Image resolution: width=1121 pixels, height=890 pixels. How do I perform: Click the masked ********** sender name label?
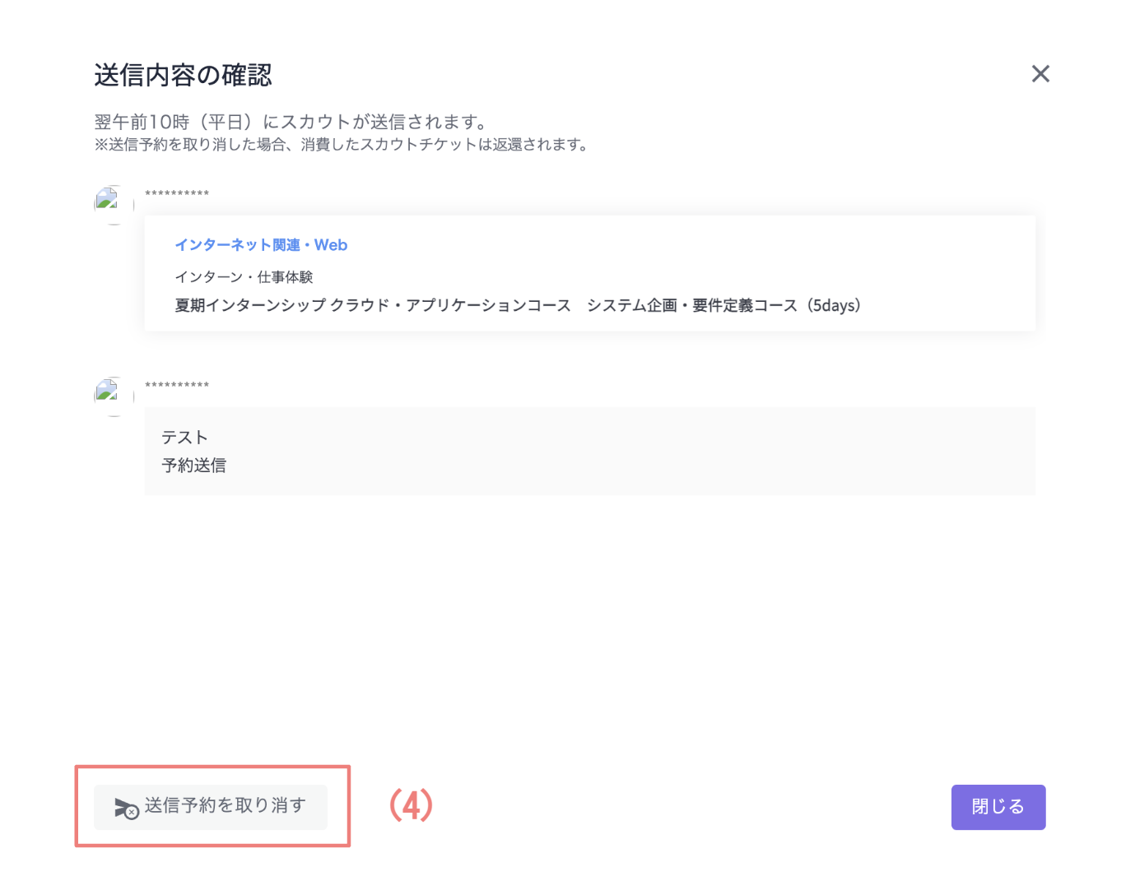[177, 193]
